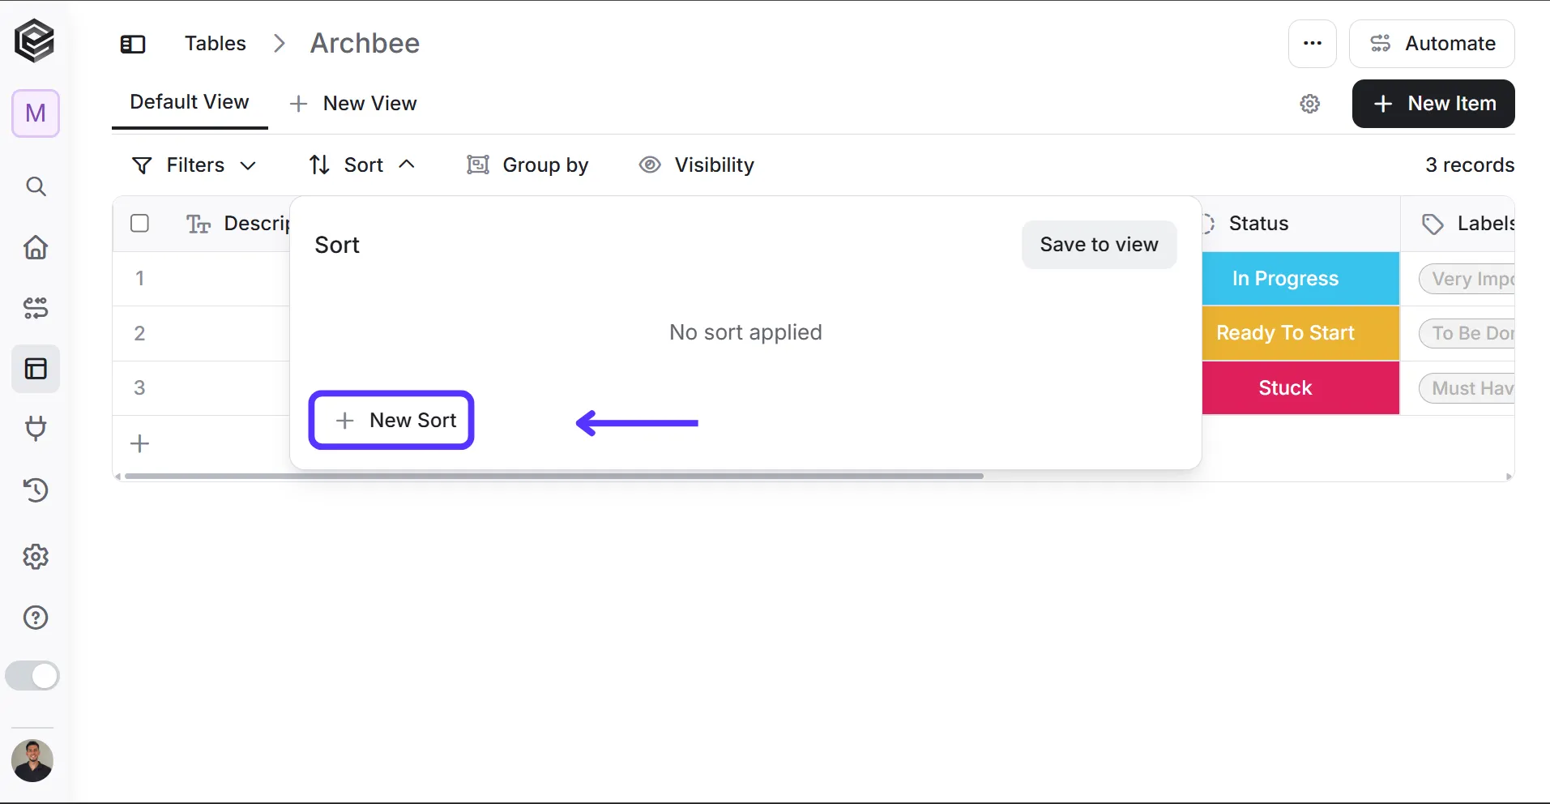1550x804 pixels.
Task: Open integrations plug icon in sidebar
Action: click(x=36, y=428)
